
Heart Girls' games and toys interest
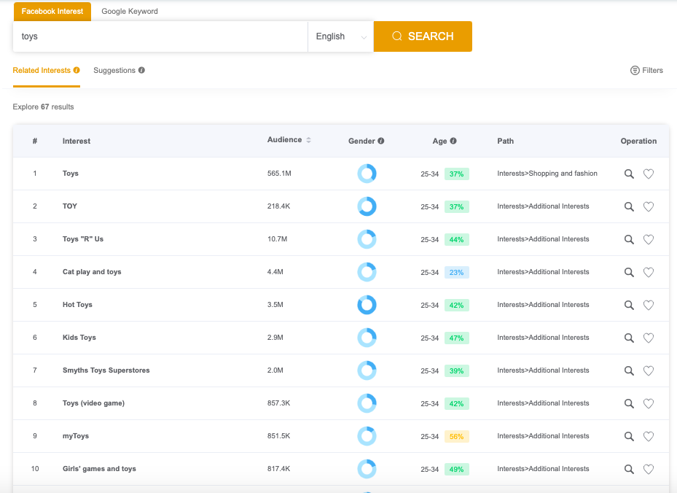coord(649,469)
